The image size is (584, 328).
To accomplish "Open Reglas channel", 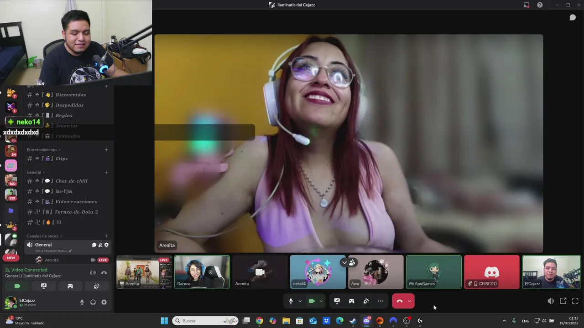I will coord(68,116).
